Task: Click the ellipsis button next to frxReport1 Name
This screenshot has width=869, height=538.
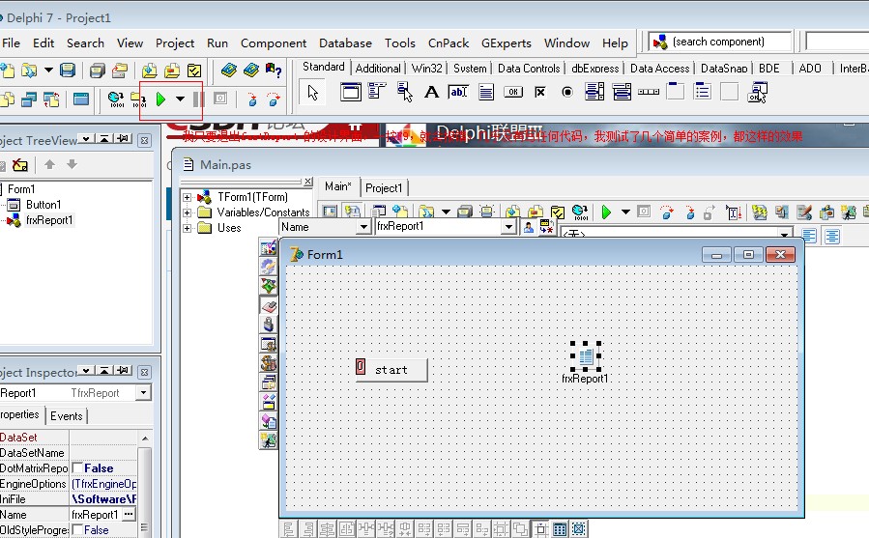Action: tap(129, 514)
